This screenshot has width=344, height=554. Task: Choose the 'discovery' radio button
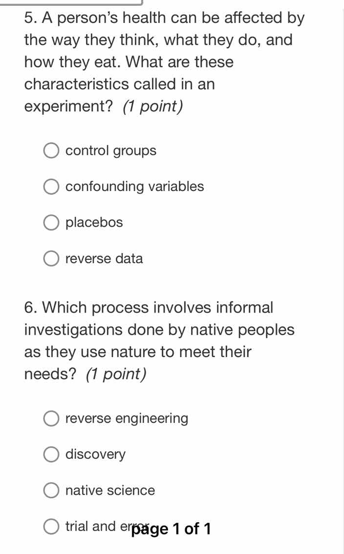pyautogui.click(x=51, y=454)
